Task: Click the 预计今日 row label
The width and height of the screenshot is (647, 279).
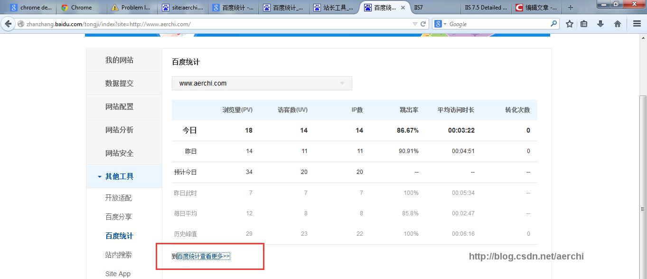Action: click(185, 172)
